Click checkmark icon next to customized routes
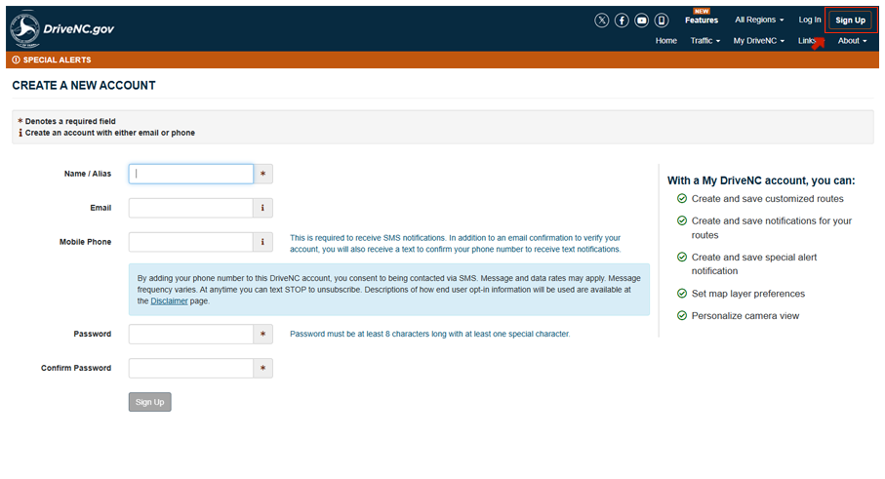Viewport: 885px width, 479px height. coord(682,199)
